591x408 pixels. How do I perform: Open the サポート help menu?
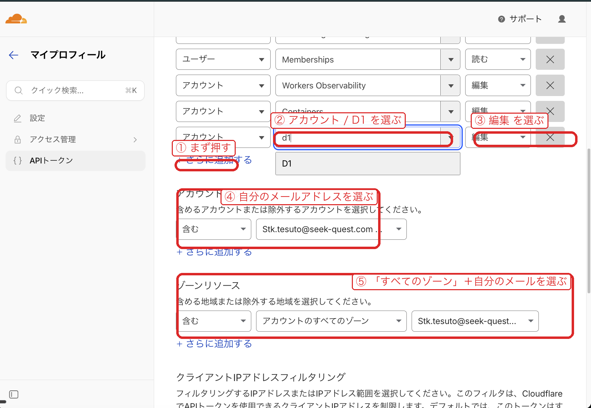520,19
